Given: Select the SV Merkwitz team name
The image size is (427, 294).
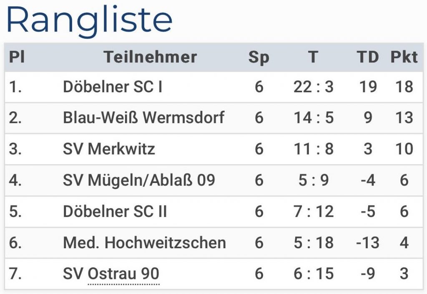Looking at the screenshot, I should (109, 149).
